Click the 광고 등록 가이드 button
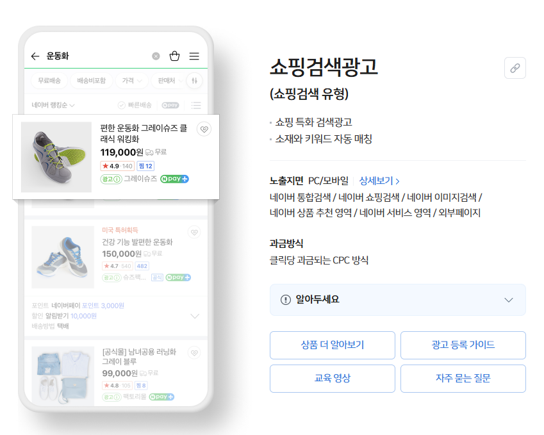Screen dimensions: 544x435 pos(463,345)
